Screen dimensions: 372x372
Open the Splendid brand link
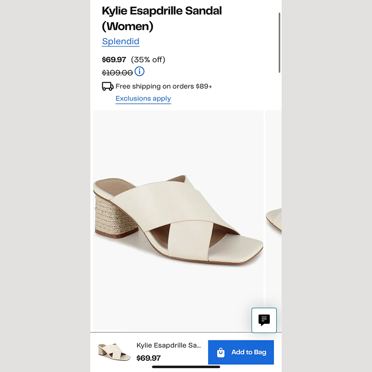coord(120,41)
